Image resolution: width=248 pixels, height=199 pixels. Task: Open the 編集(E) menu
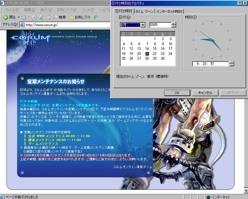30,10
